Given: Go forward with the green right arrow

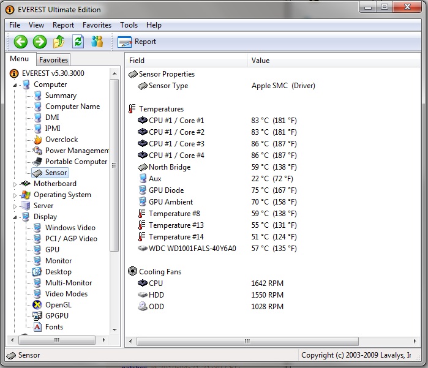Looking at the screenshot, I should pos(40,42).
